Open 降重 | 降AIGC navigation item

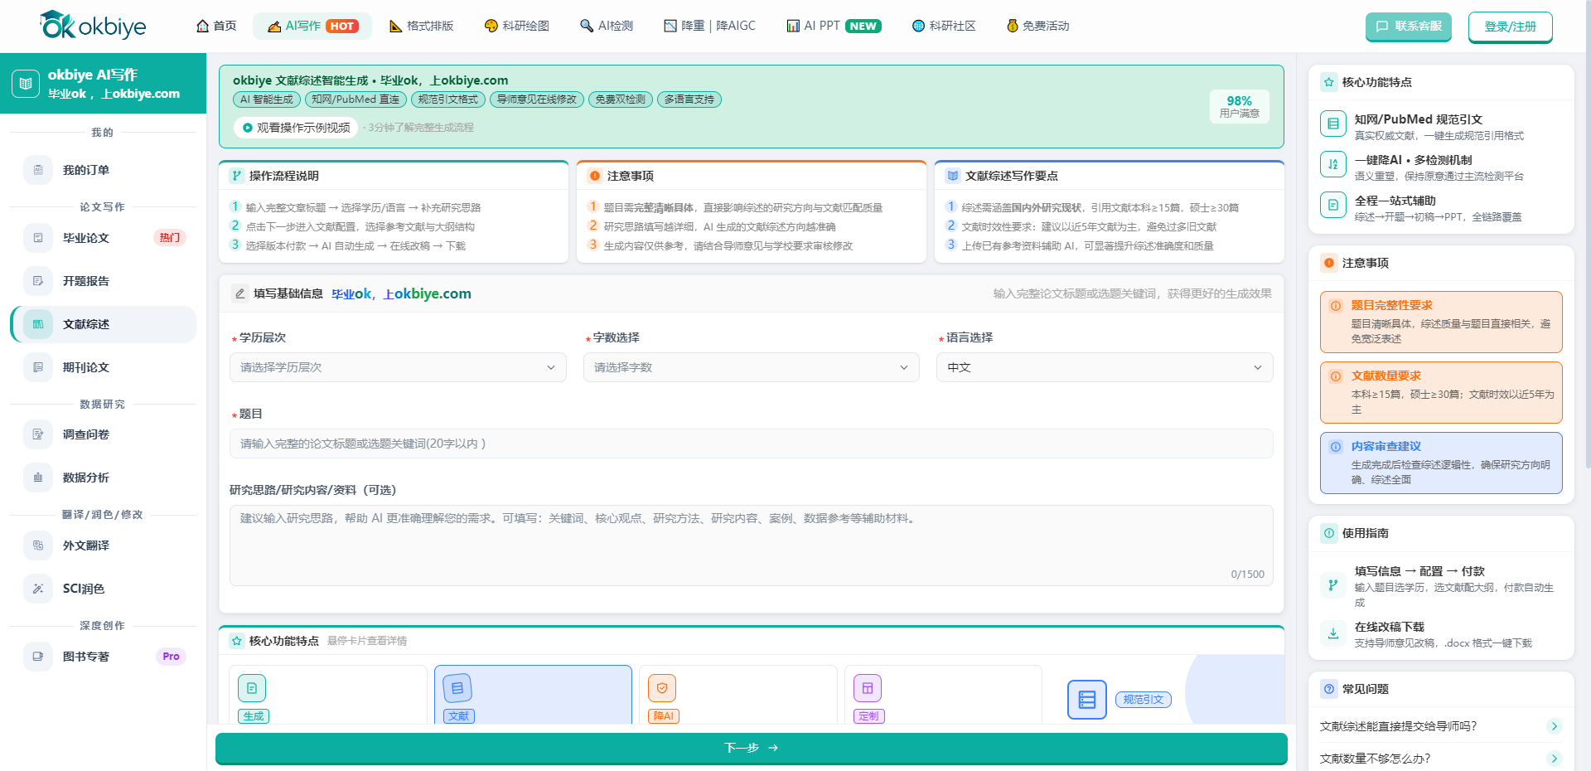point(710,26)
